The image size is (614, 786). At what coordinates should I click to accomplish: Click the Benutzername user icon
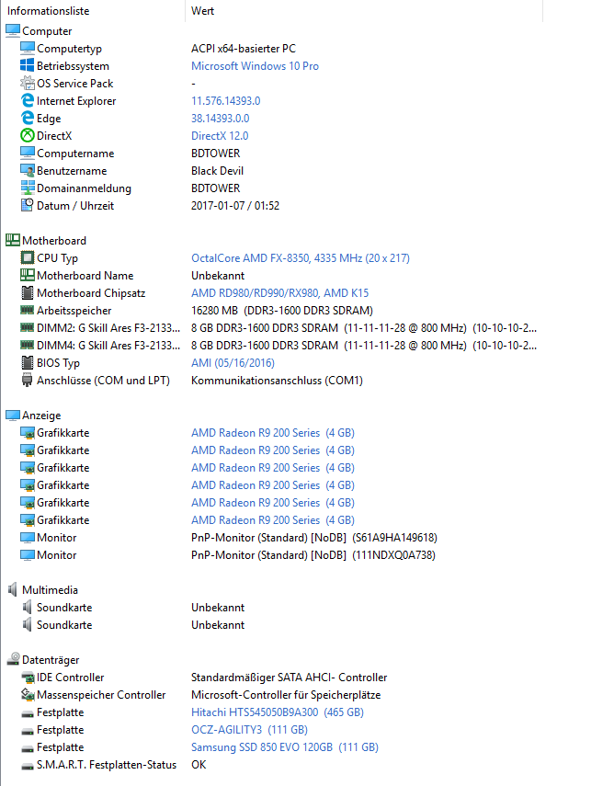[x=27, y=170]
